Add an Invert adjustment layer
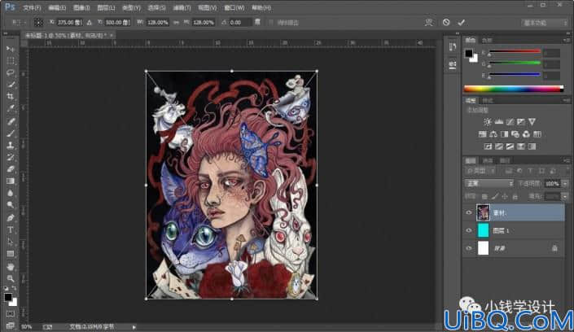The image size is (574, 332). click(x=488, y=146)
